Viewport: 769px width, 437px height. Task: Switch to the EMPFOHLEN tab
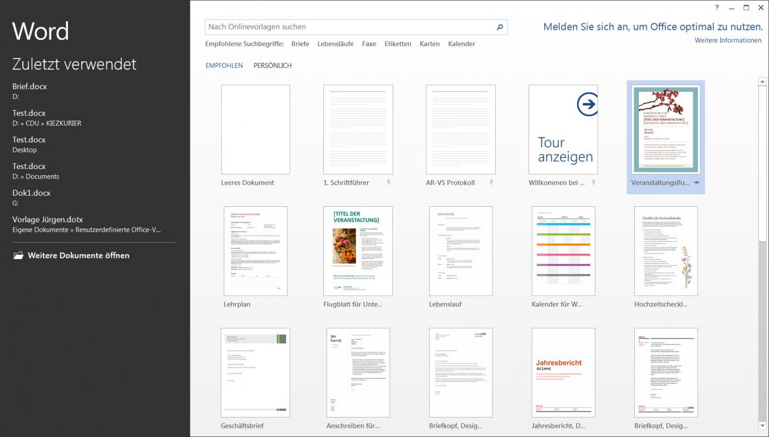point(224,66)
